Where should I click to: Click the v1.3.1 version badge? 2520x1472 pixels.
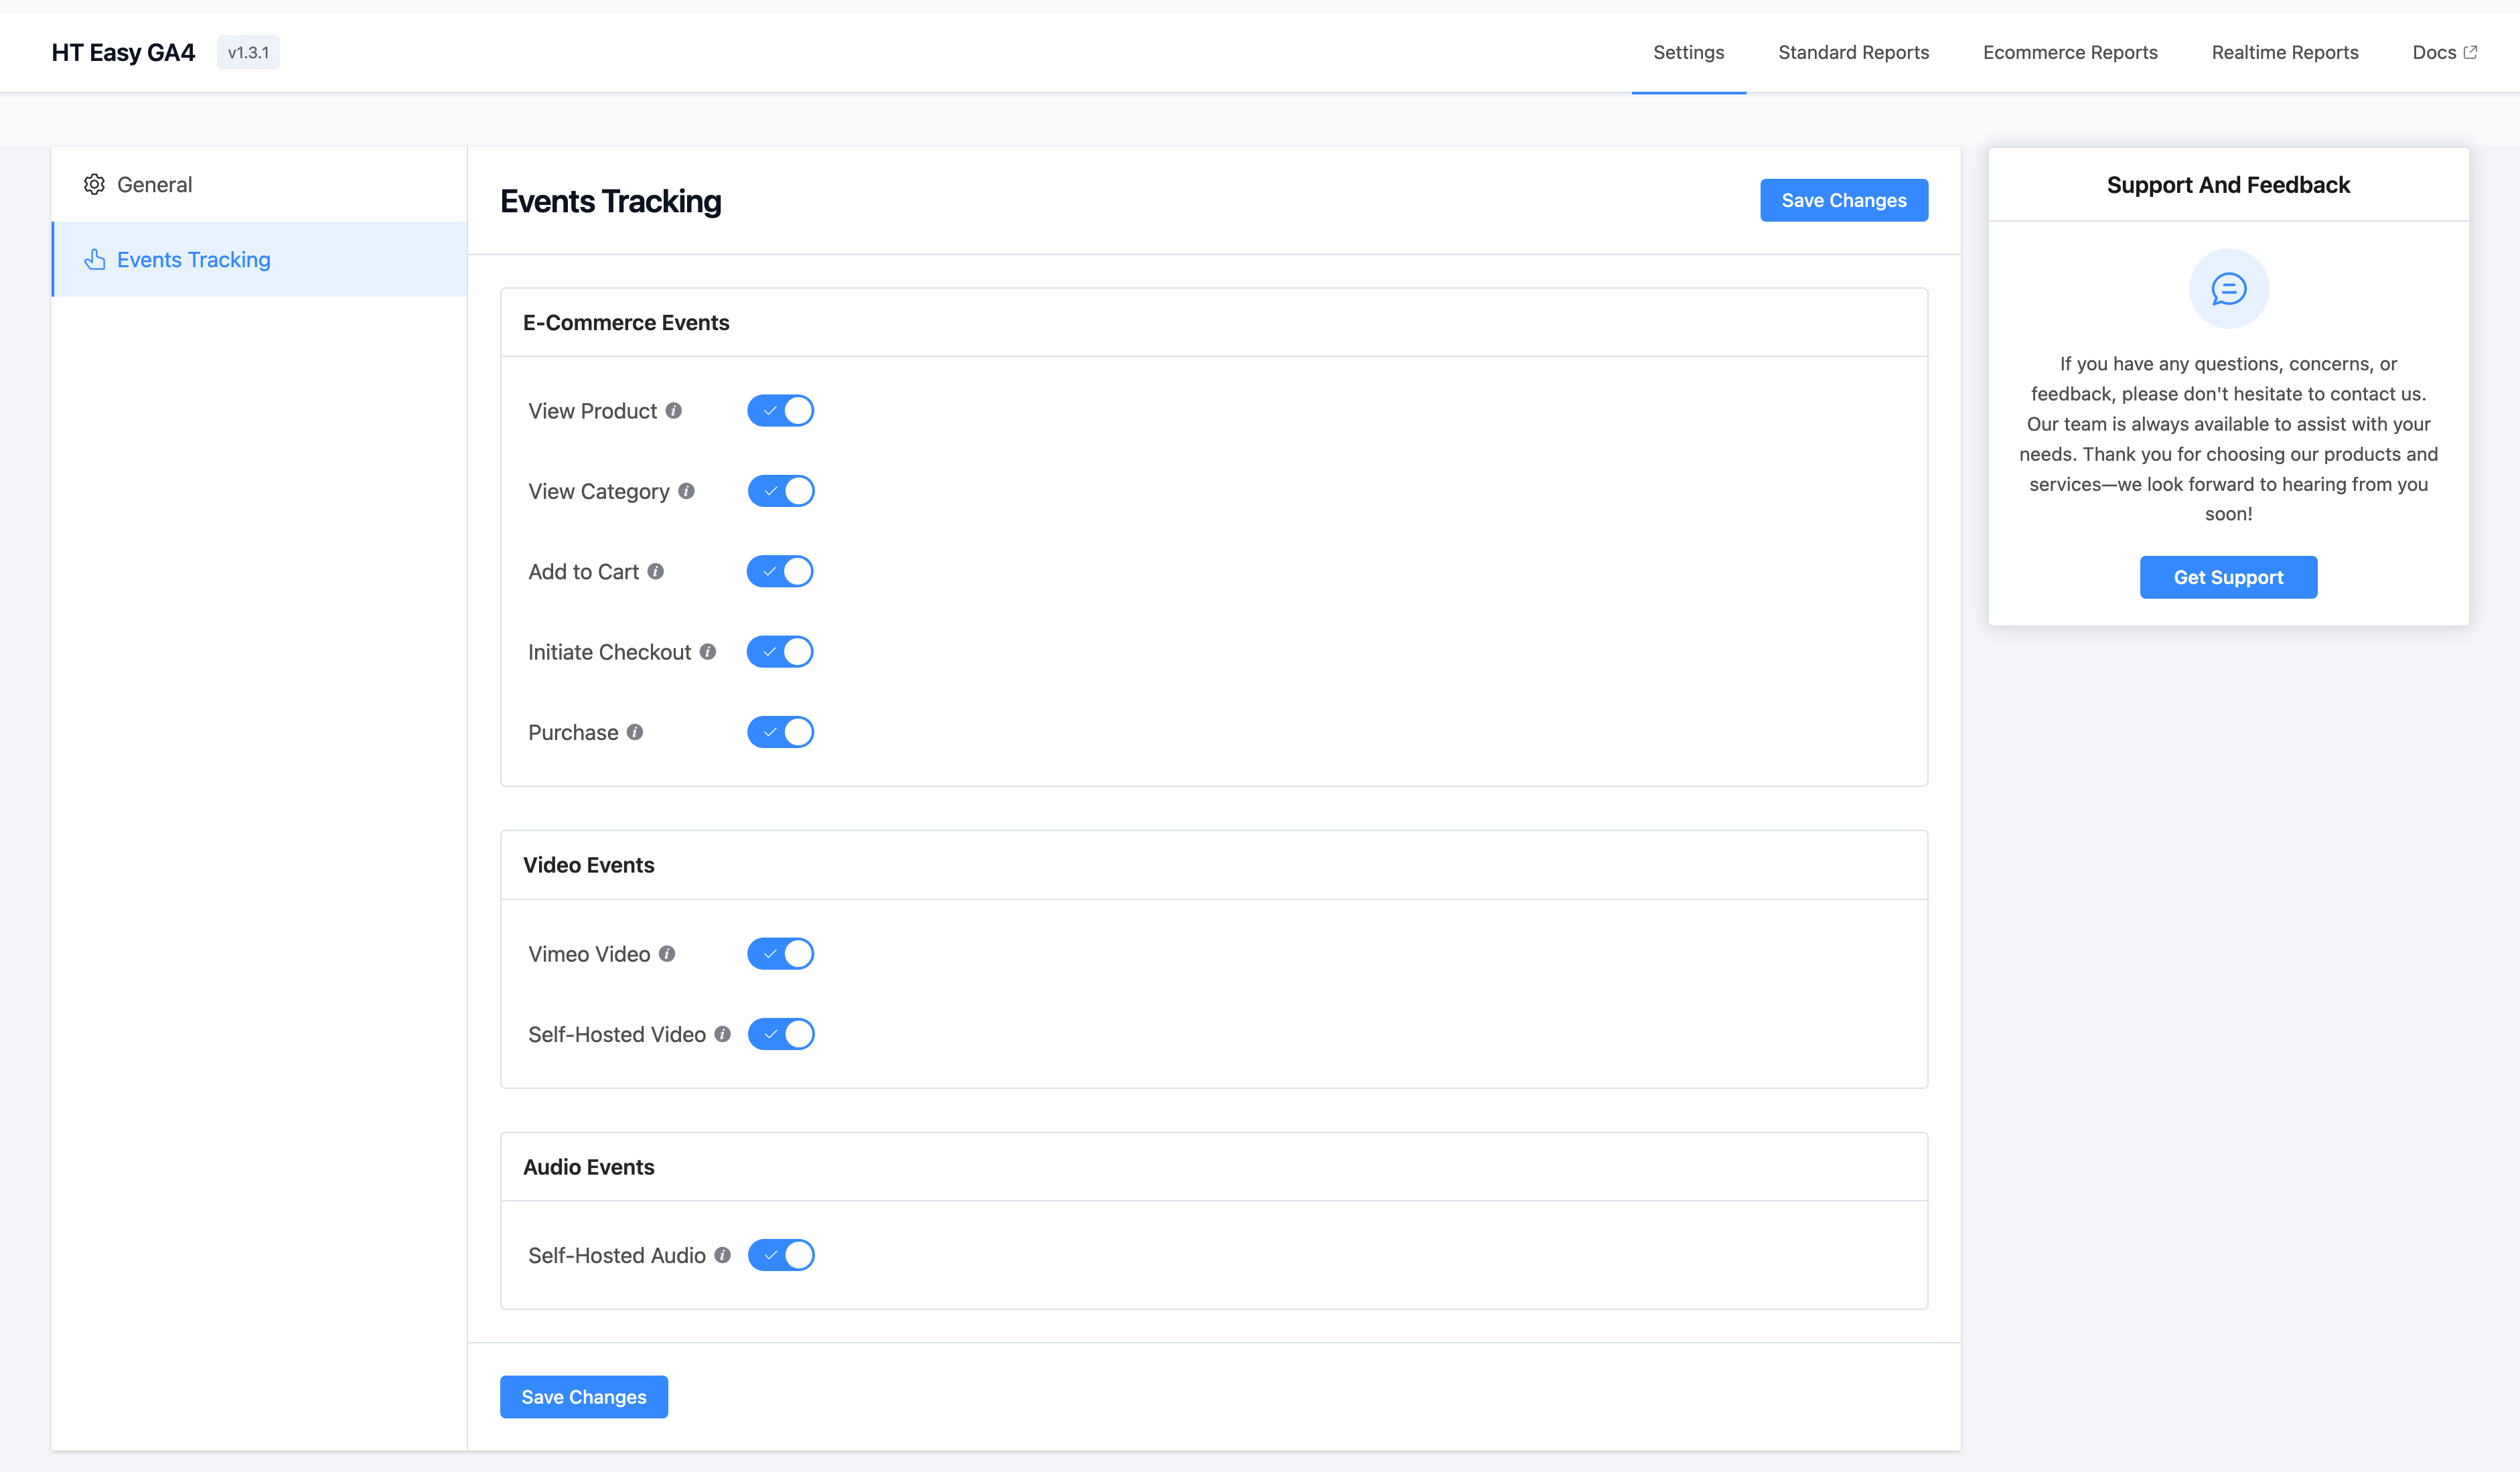[x=248, y=52]
